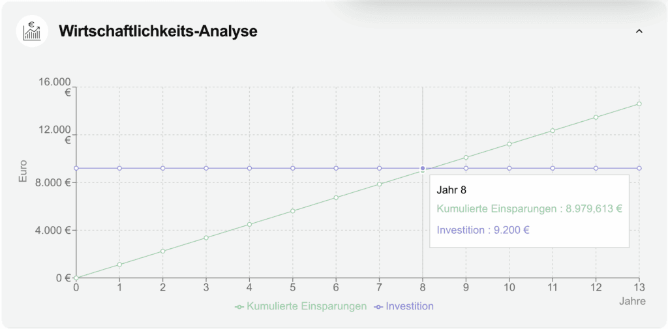Select the highlighted Investition point at year 8
The image size is (668, 329).
click(x=423, y=168)
